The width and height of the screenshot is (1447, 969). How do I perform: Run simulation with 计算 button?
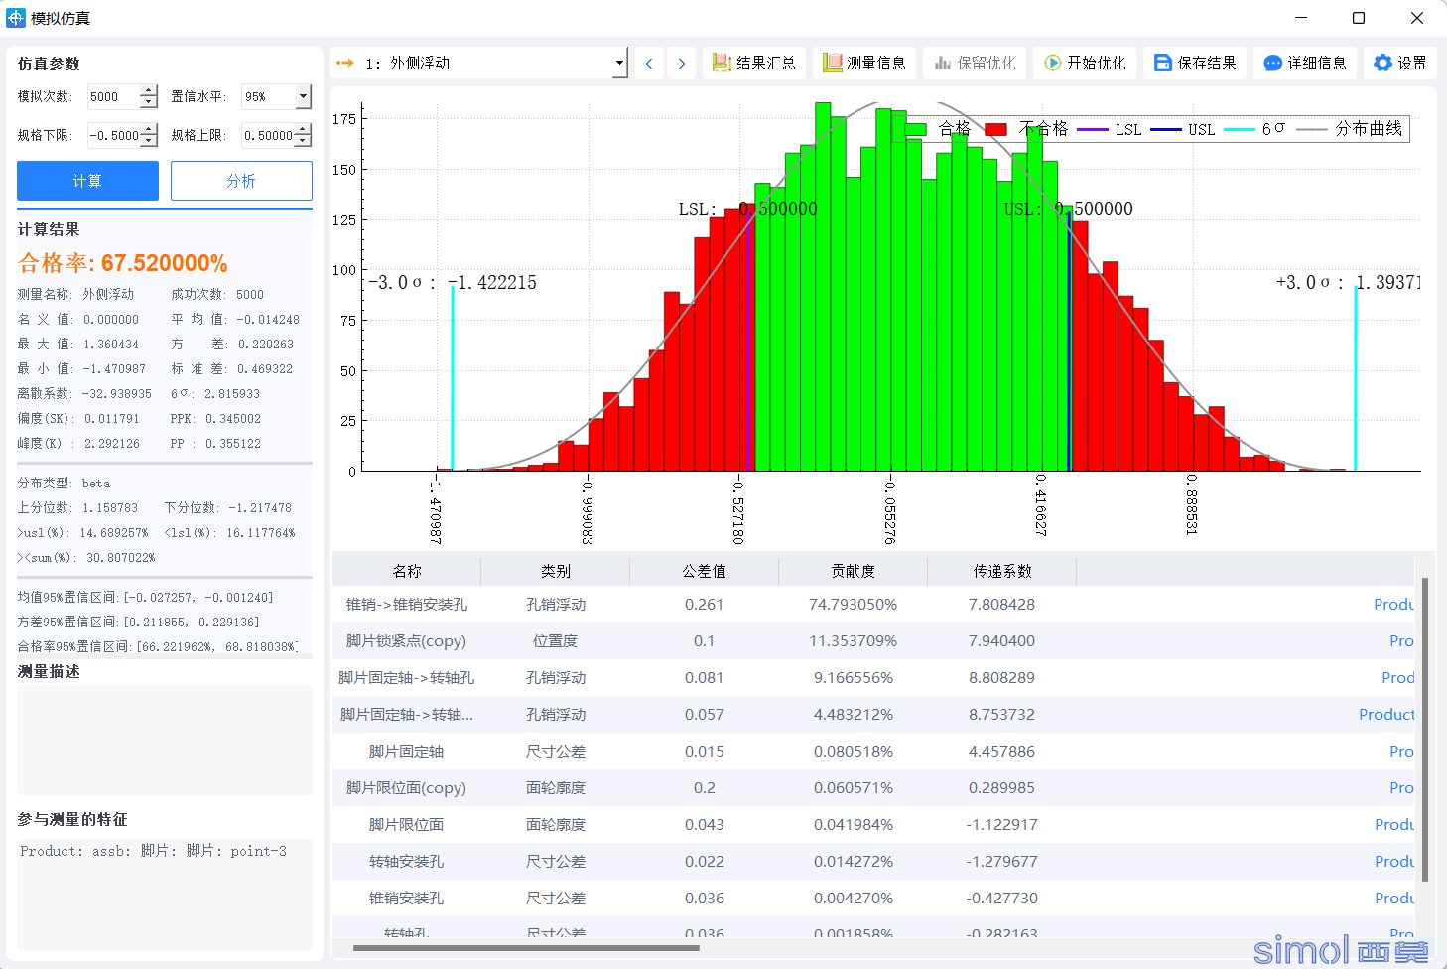[87, 181]
